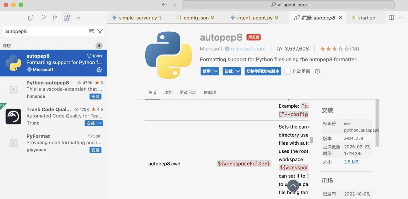
Task: Filter the extensions search results
Action: tap(100, 31)
